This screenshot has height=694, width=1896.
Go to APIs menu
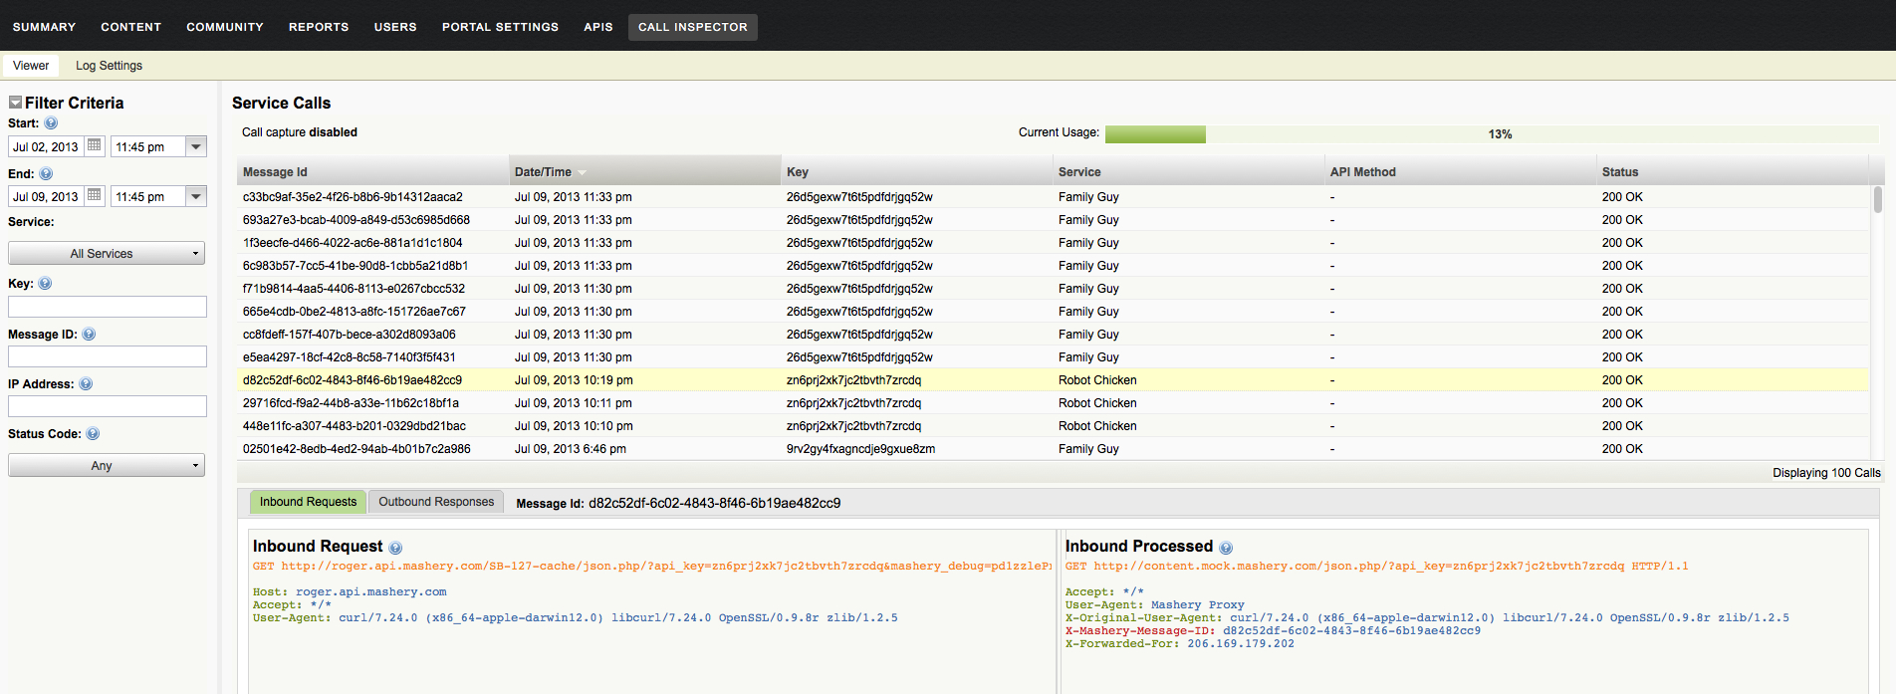(598, 27)
